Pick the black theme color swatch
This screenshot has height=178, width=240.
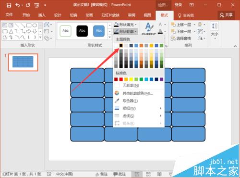[x=121, y=46]
